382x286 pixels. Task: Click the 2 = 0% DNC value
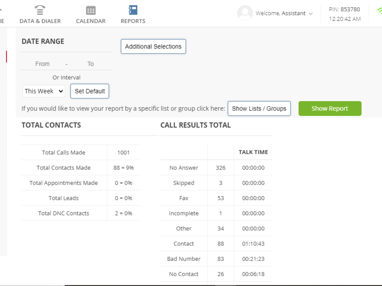123,213
